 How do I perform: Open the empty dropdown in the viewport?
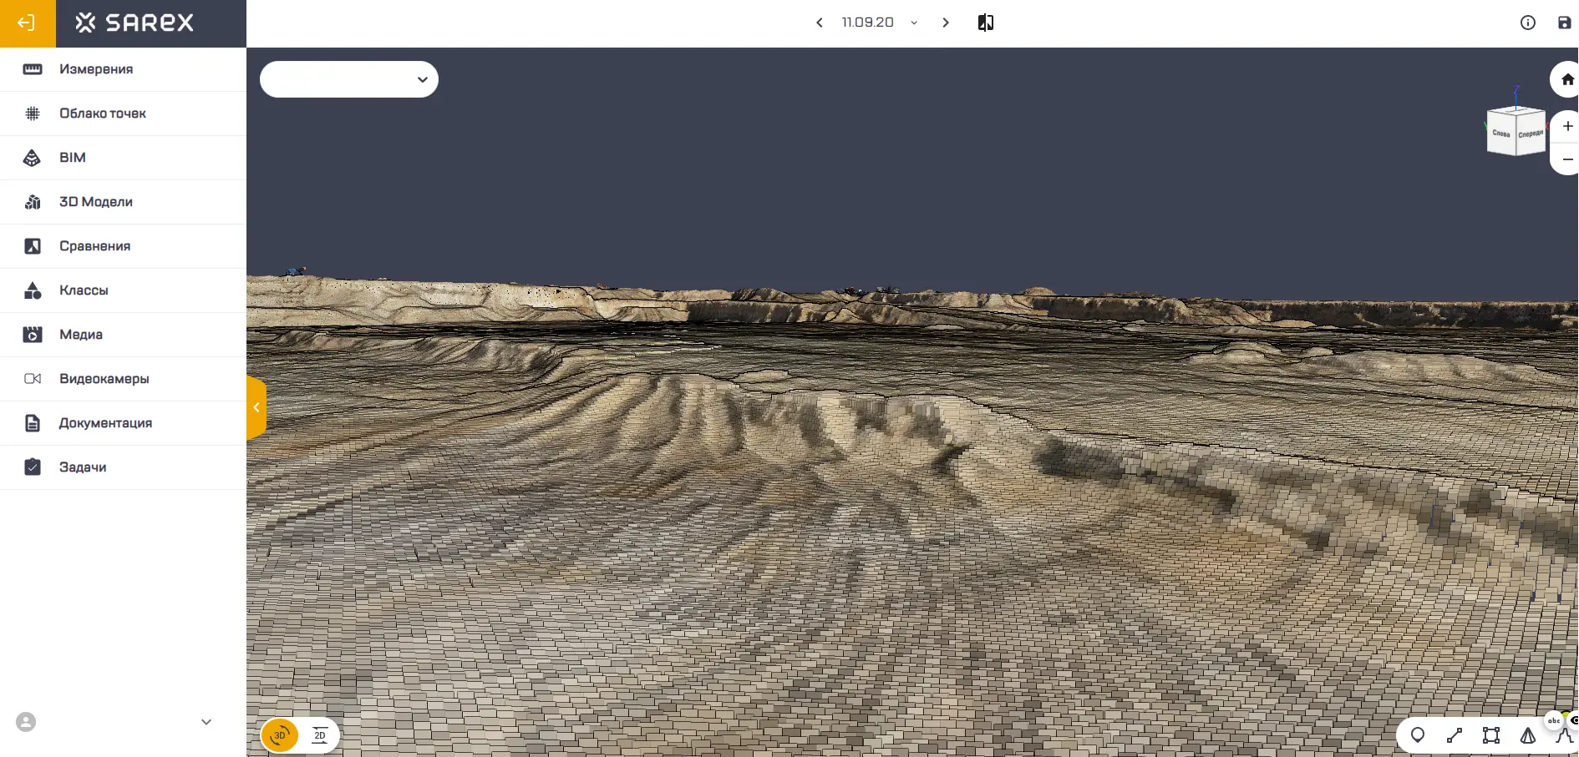tap(349, 79)
